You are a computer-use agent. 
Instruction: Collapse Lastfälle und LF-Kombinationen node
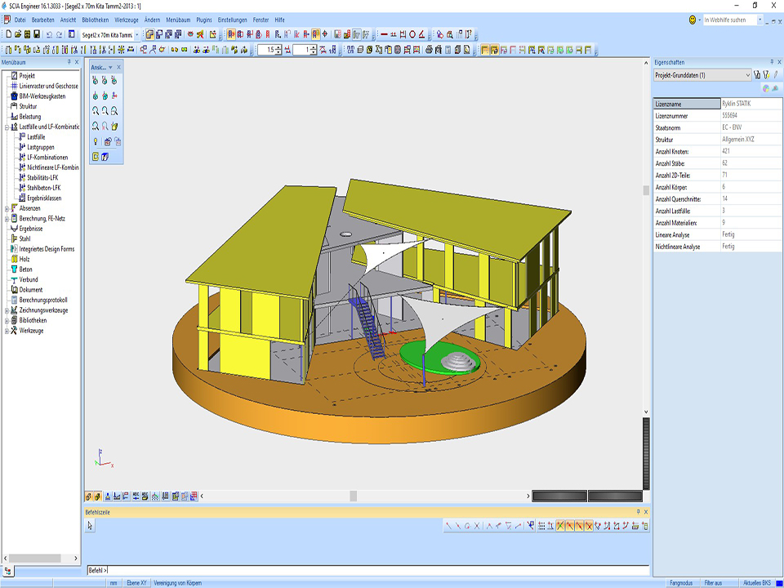click(7, 127)
